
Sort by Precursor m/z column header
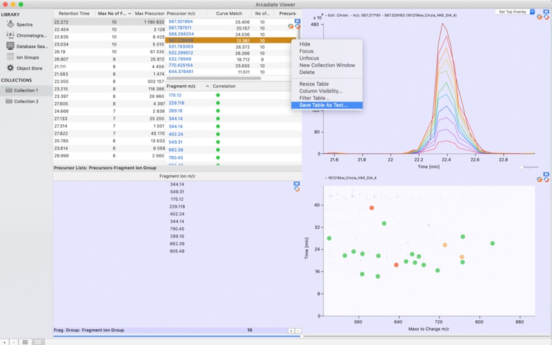coord(186,14)
